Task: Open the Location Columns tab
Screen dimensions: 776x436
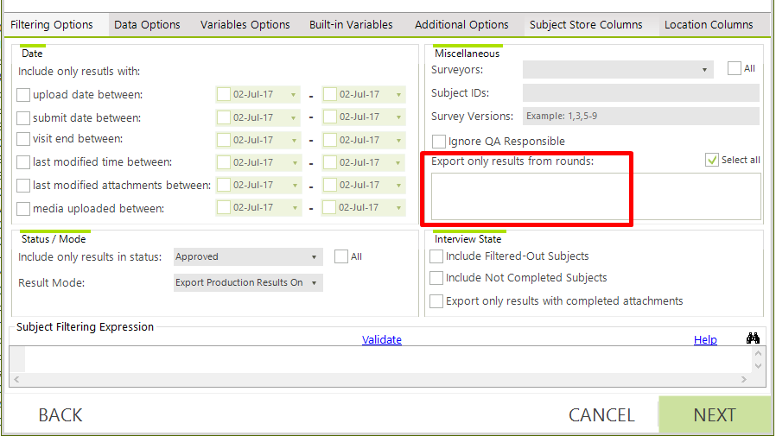Action: pos(709,25)
